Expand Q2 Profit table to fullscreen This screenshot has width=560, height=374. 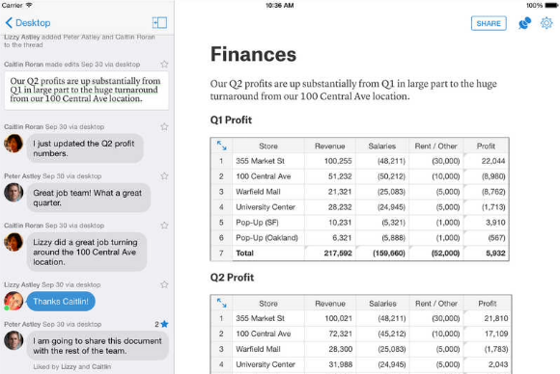(x=222, y=303)
